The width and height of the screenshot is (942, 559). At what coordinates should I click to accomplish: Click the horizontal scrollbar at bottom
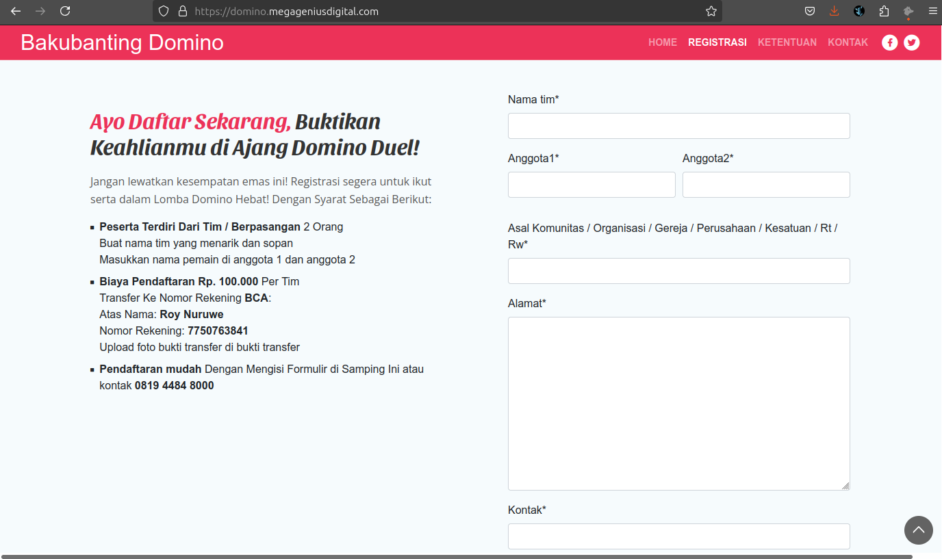coord(457,556)
